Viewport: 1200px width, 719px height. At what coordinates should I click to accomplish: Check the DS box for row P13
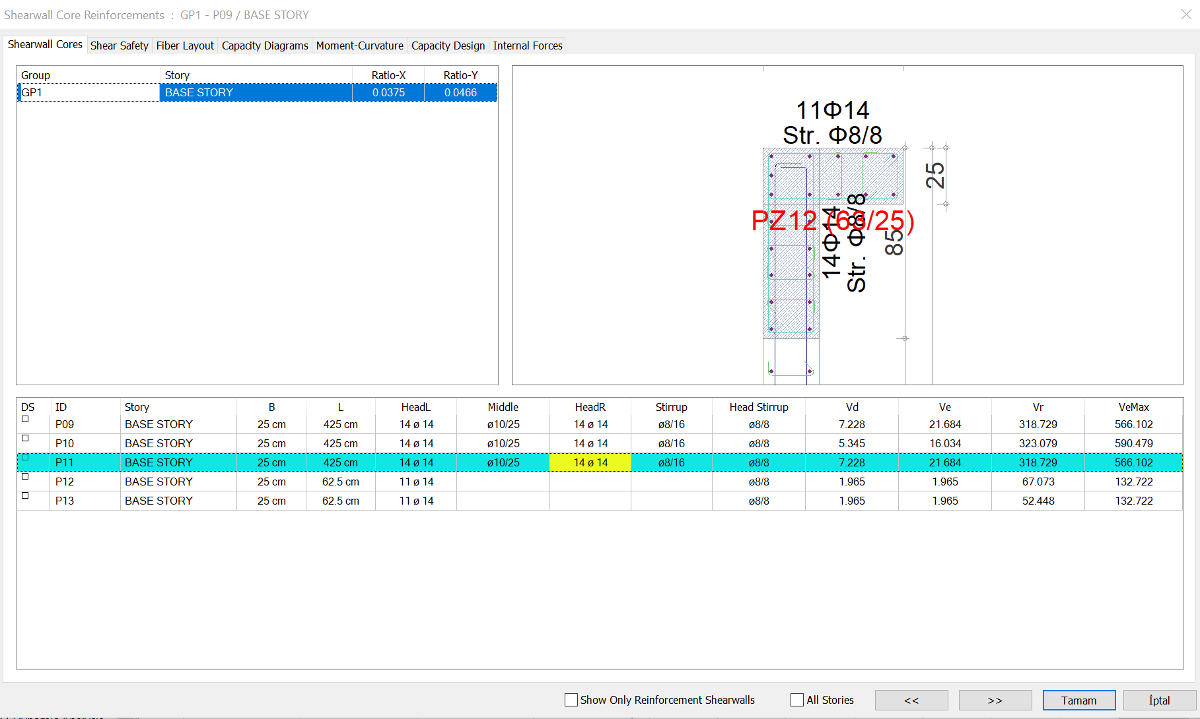coord(25,495)
